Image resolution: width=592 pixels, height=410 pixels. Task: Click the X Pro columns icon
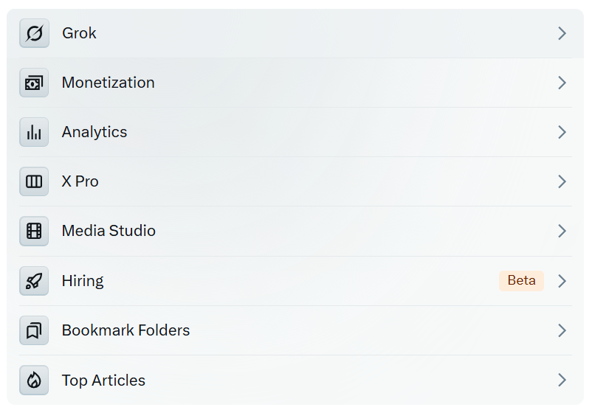click(34, 181)
